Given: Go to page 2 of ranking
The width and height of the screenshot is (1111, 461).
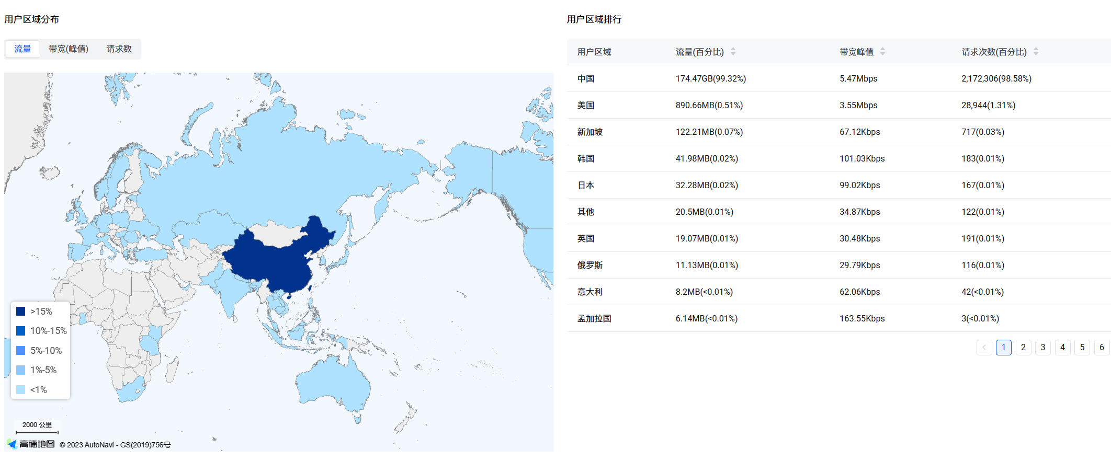Looking at the screenshot, I should pyautogui.click(x=1023, y=348).
